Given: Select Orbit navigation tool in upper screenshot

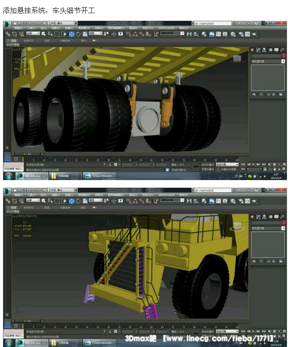Looking at the screenshot, I should point(279,169).
